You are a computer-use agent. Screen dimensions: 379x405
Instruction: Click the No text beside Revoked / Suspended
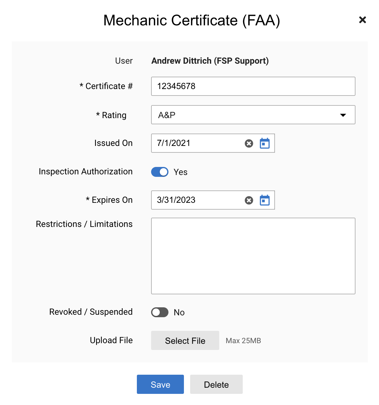click(x=179, y=313)
